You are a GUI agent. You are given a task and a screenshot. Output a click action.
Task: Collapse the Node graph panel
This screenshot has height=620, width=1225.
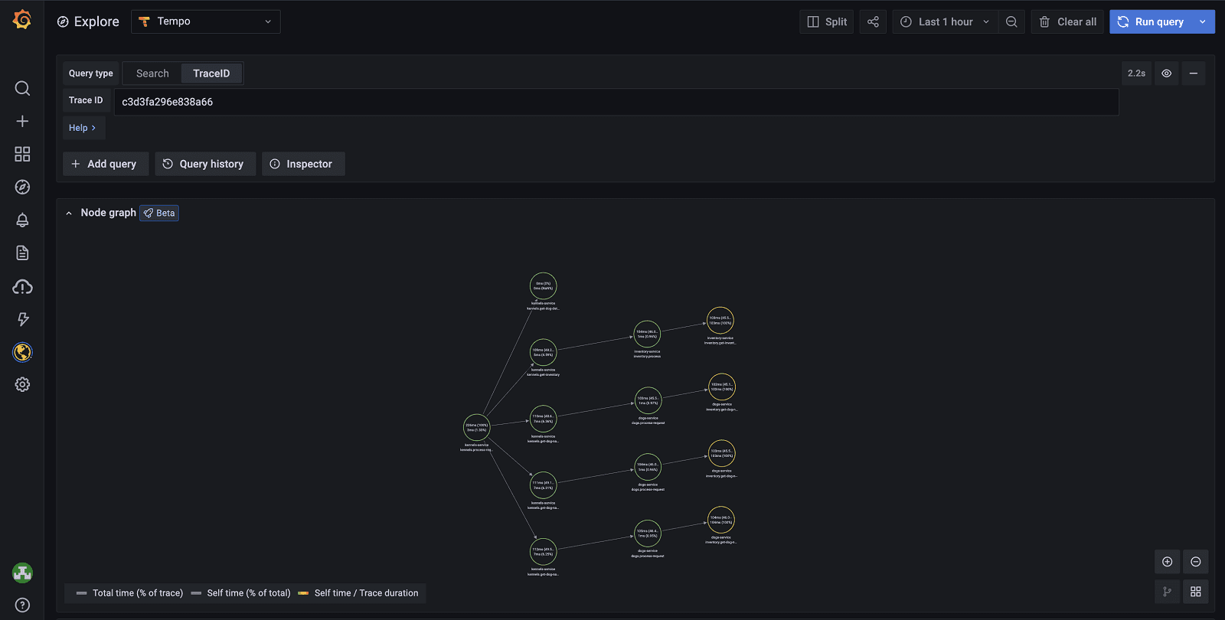coord(69,213)
